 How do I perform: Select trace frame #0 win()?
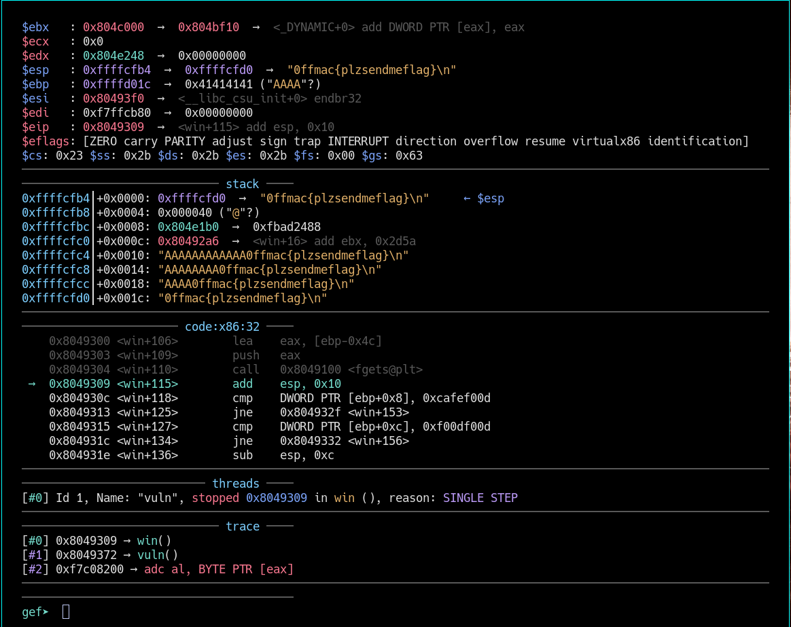click(x=96, y=541)
